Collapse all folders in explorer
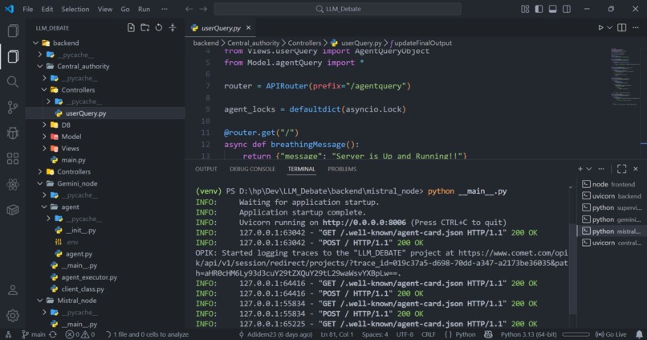Screen dimensions: 647x340 [173, 27]
